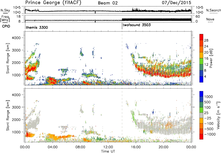Screen dimensions: 221x153
Task: Click the "4000" tick on the power panel
Action: click(x=16, y=38)
